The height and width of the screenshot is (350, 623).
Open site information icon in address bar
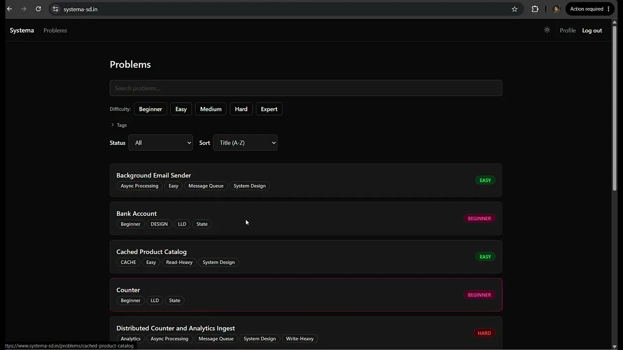point(55,9)
